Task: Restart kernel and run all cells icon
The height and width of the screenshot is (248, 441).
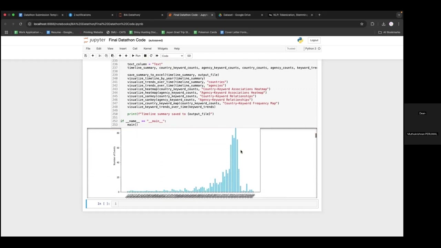Action: pos(157,56)
